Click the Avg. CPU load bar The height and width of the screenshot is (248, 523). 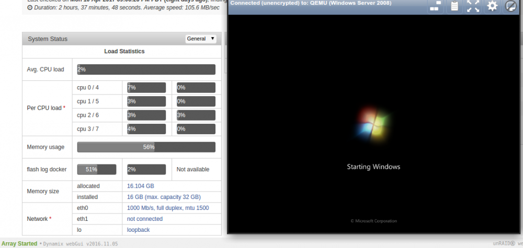pos(146,69)
